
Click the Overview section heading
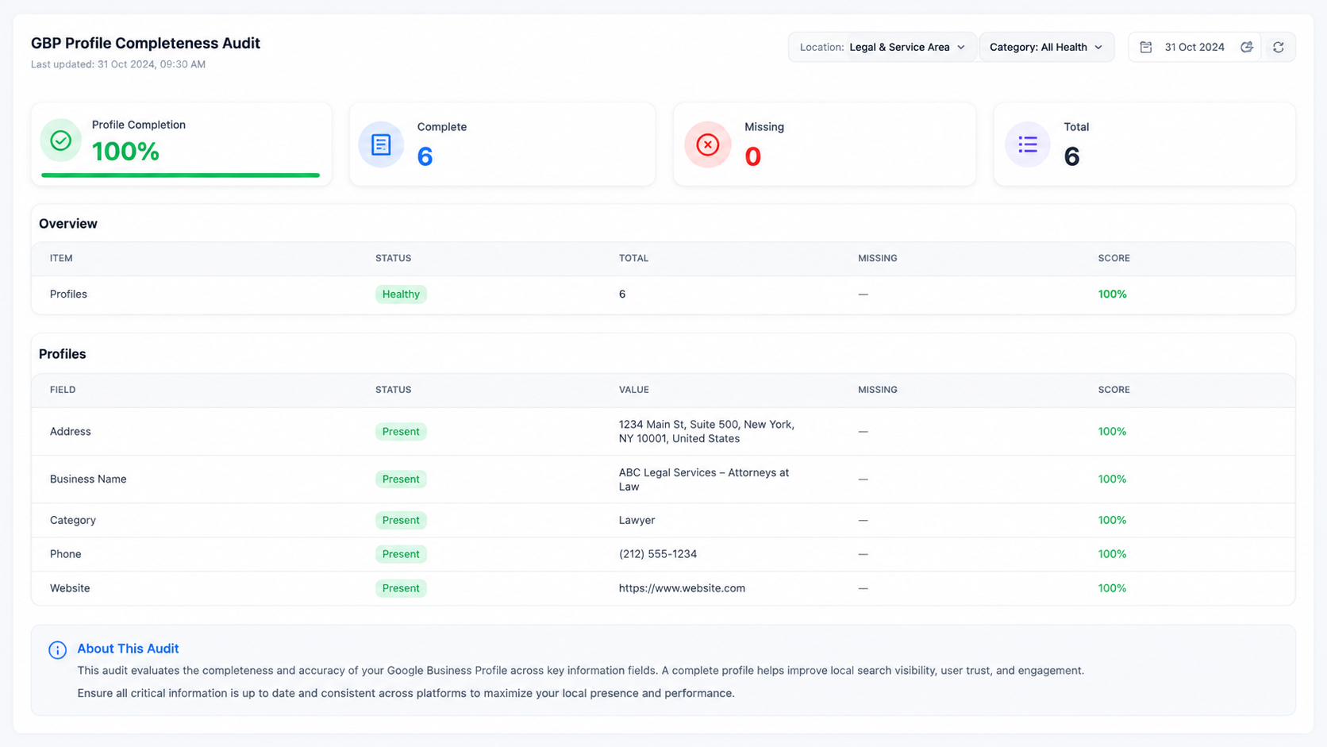pos(68,224)
